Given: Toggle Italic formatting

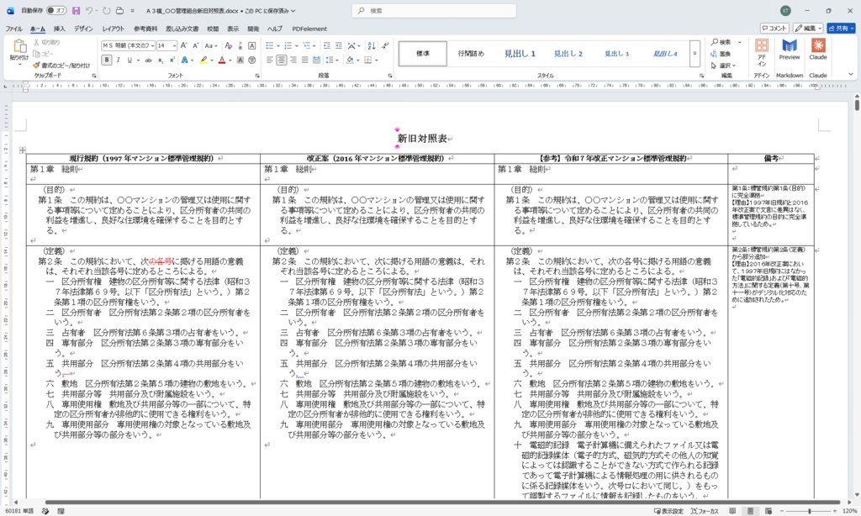Looking at the screenshot, I should click(118, 61).
